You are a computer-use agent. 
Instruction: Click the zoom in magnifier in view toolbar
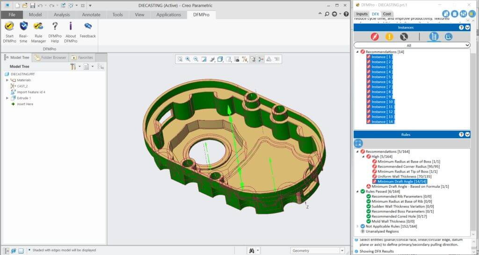click(x=188, y=59)
